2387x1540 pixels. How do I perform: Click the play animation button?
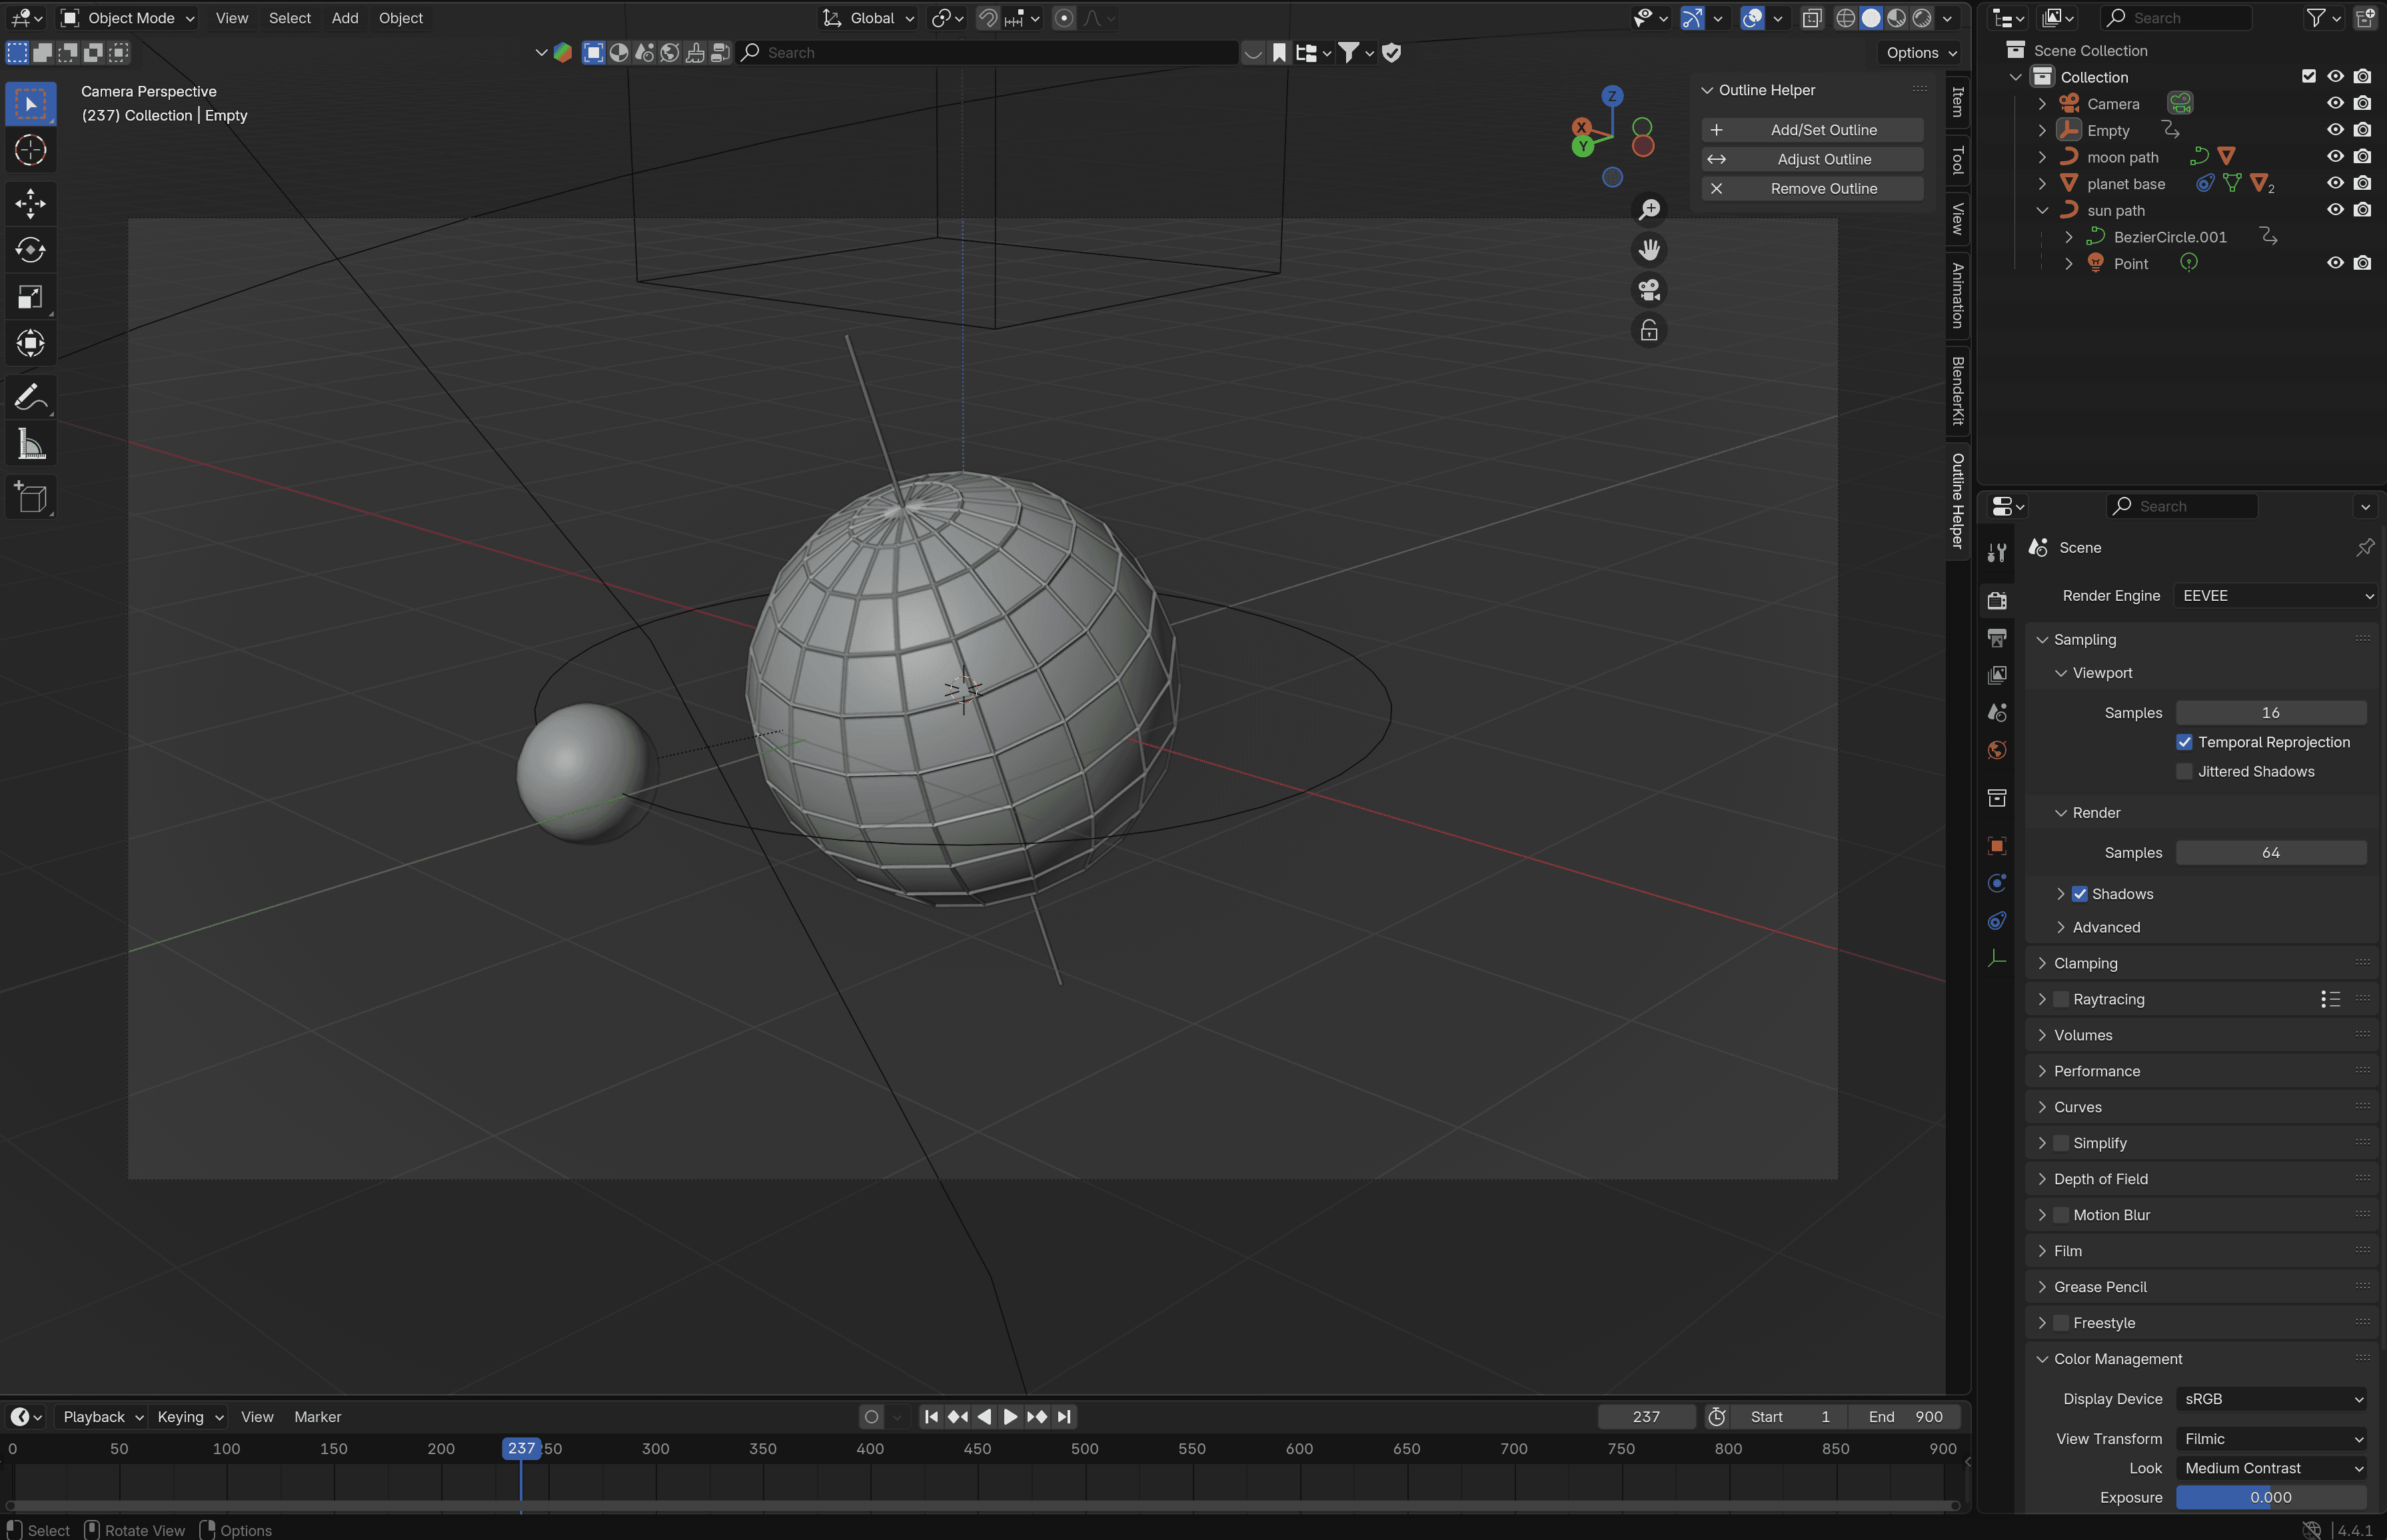(x=1010, y=1417)
